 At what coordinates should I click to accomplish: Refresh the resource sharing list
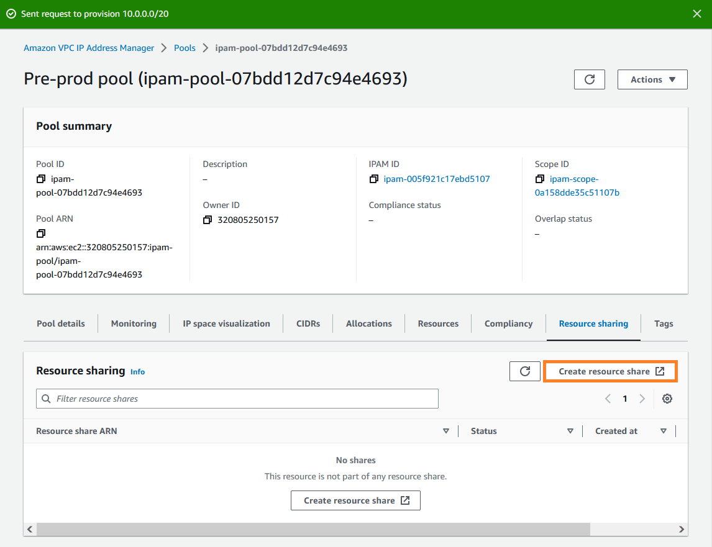click(x=524, y=371)
